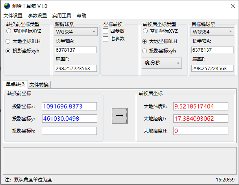The image size is (239, 185).
Task: Click the 坐标转换 group label
Action: (113, 24)
